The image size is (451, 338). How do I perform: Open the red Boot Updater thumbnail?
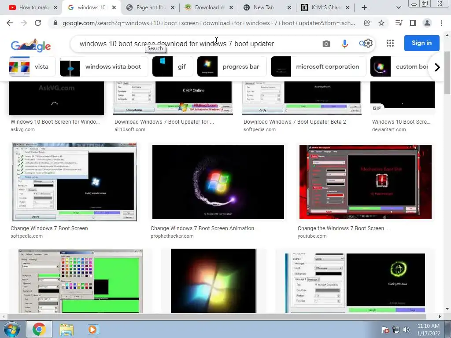coord(365,182)
